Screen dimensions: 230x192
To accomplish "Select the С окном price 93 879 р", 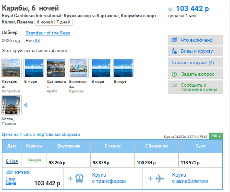I will [101, 163].
